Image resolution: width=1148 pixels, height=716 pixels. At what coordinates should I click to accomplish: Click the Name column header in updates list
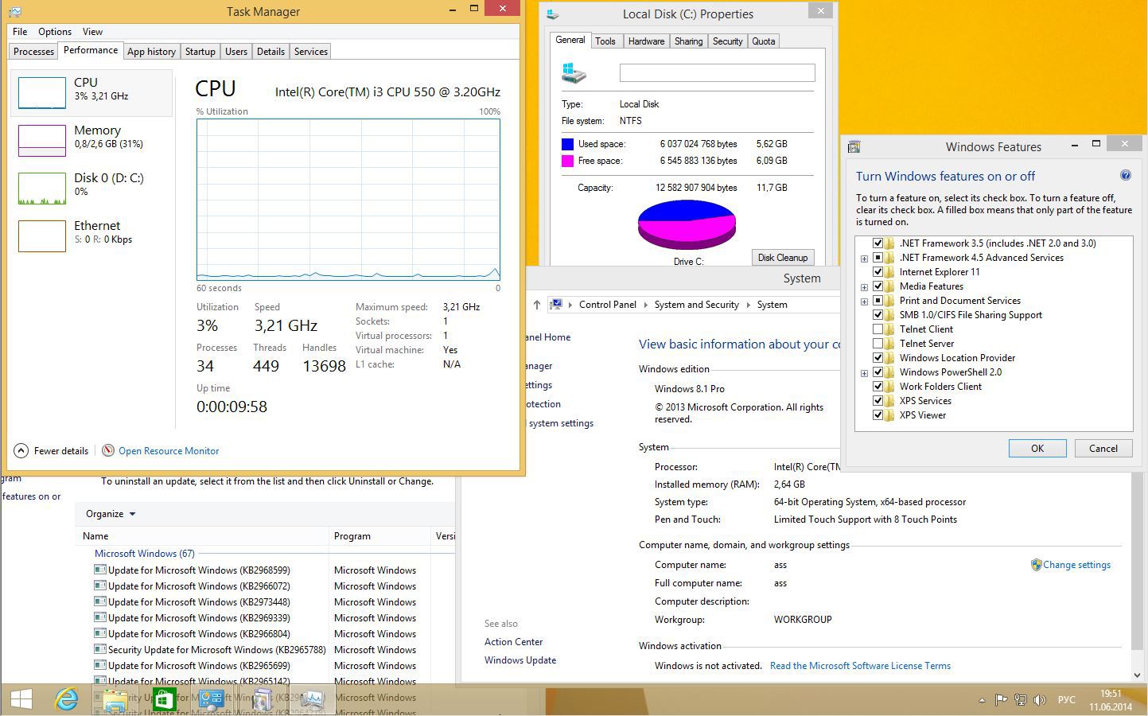pyautogui.click(x=202, y=536)
